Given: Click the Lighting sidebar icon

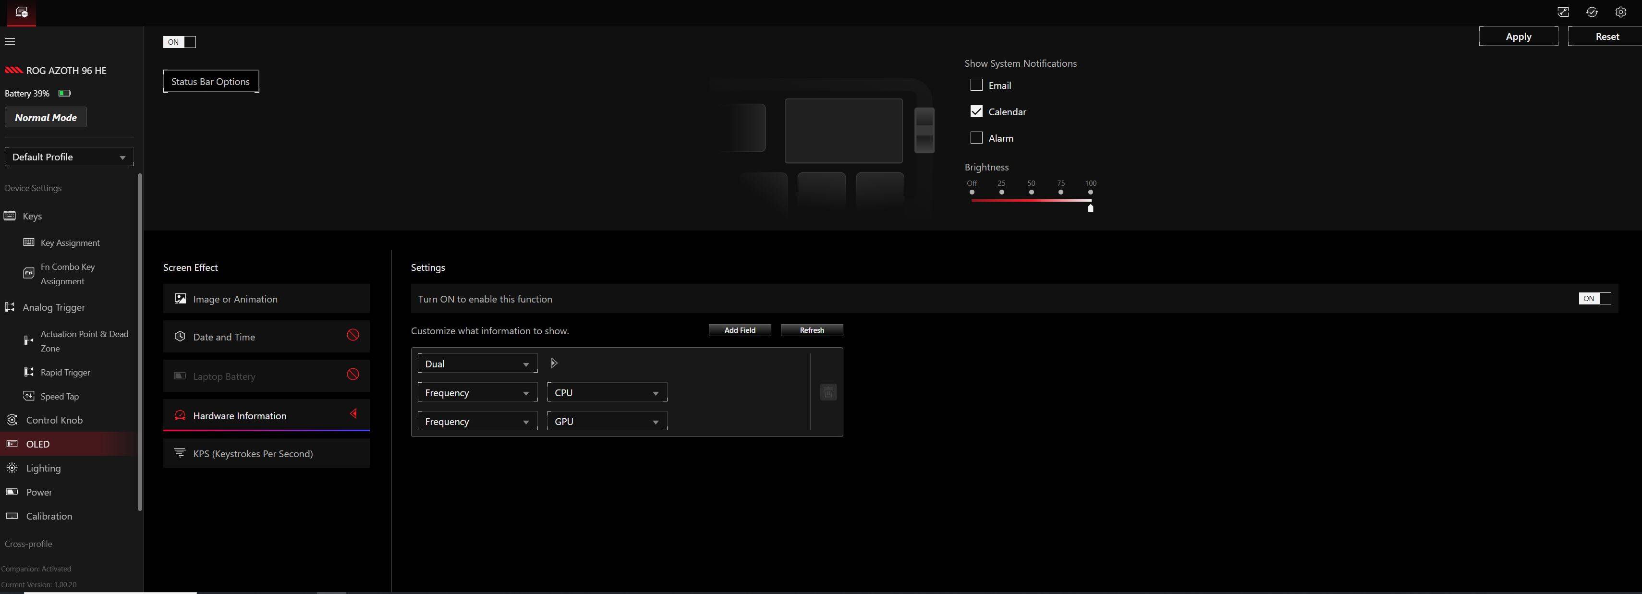Looking at the screenshot, I should pos(12,468).
